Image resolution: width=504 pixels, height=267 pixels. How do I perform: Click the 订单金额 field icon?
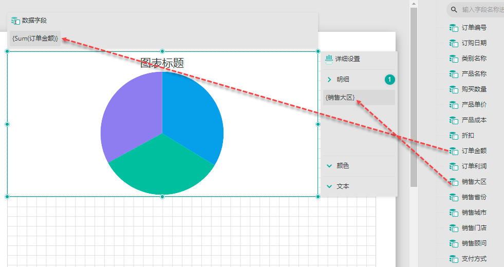[x=454, y=151]
